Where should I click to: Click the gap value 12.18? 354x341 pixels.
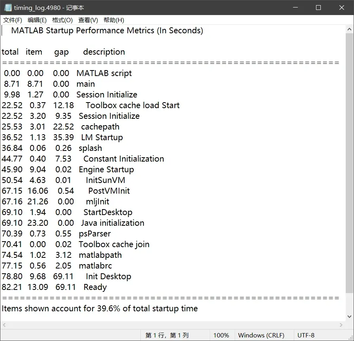point(63,105)
